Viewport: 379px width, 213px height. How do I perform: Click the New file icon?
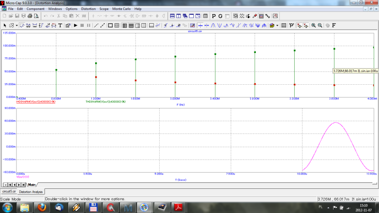click(4, 16)
